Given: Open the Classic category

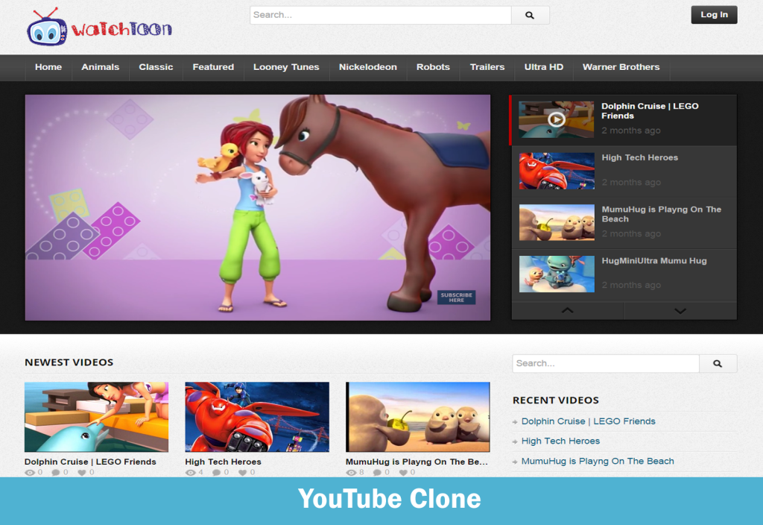Looking at the screenshot, I should tap(156, 67).
